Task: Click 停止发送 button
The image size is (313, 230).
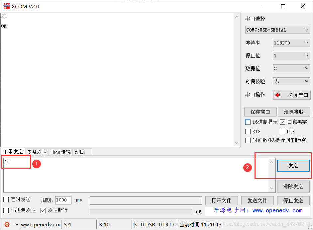Action: 293,200
